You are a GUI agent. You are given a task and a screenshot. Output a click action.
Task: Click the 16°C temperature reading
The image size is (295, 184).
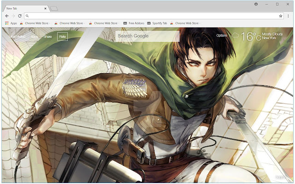[251, 36]
